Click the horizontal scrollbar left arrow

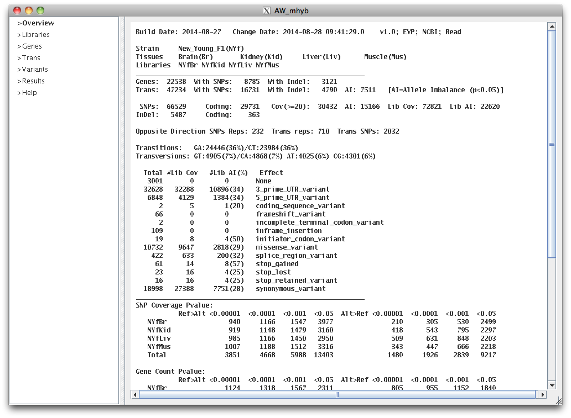[x=135, y=394]
